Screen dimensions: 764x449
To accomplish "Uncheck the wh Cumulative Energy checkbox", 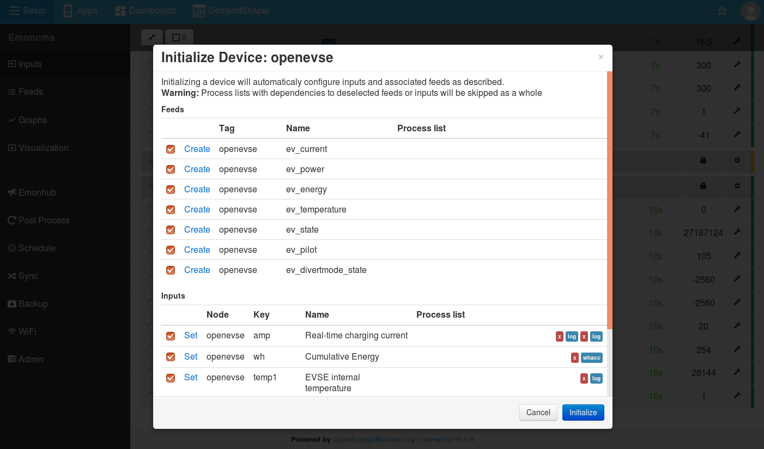I will [171, 357].
